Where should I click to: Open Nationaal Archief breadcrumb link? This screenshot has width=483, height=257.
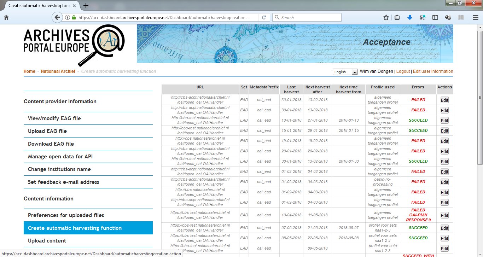click(58, 71)
